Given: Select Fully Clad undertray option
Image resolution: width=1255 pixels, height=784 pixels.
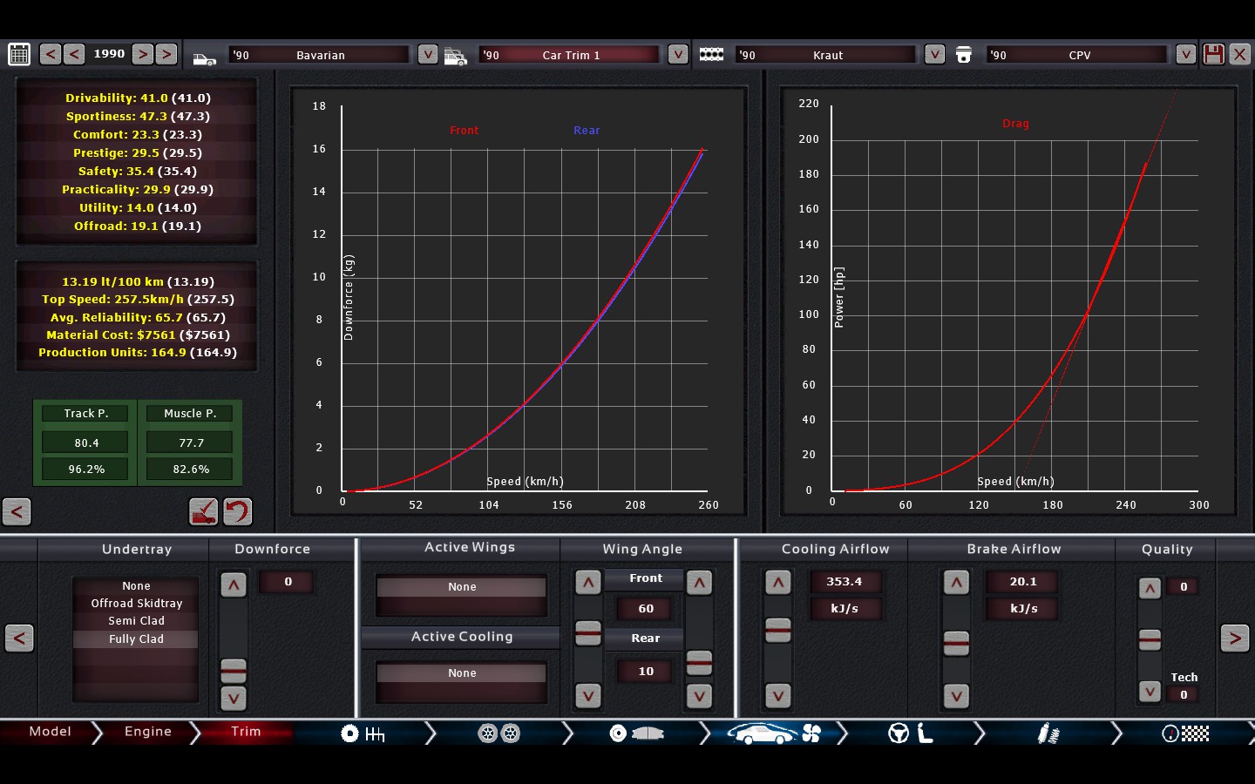Looking at the screenshot, I should coord(136,639).
